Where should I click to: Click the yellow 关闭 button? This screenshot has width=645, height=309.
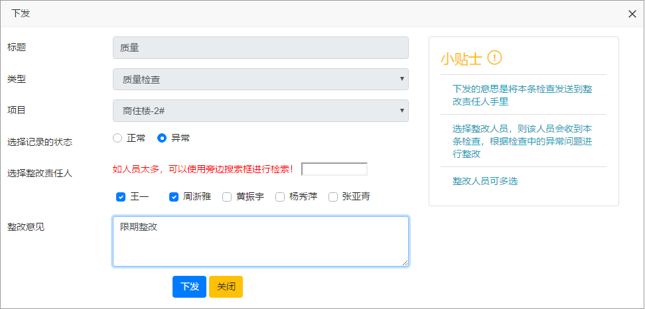pos(226,286)
